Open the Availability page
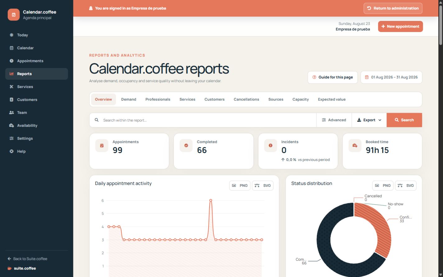Viewport: 443px width, 277px height. point(37,126)
